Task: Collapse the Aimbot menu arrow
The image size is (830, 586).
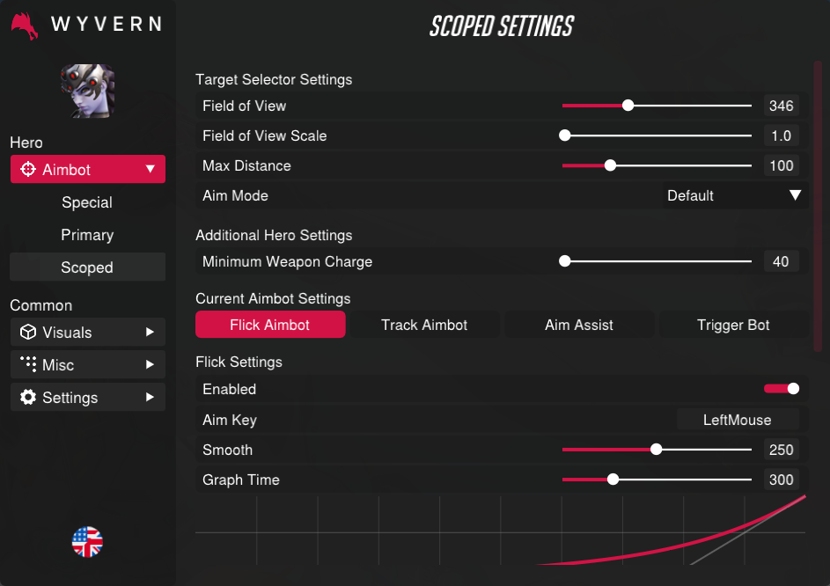Action: click(x=151, y=169)
